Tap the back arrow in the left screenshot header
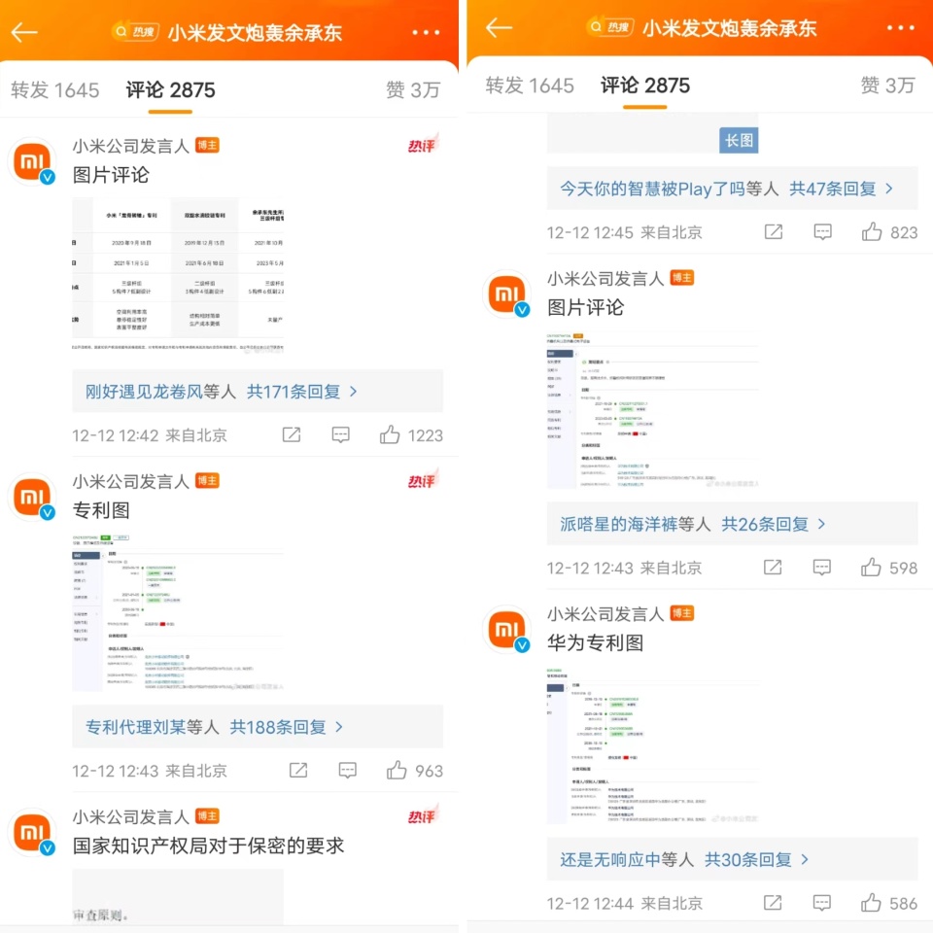933x933 pixels. click(x=24, y=31)
